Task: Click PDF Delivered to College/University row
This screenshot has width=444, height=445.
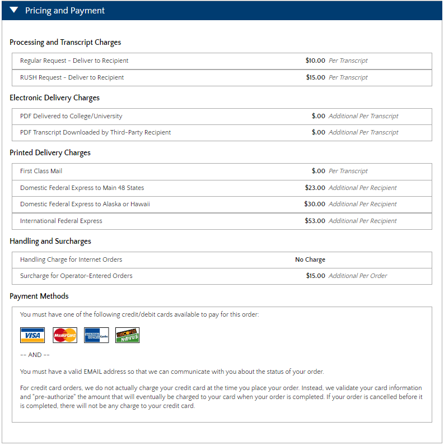Action: tap(71, 116)
